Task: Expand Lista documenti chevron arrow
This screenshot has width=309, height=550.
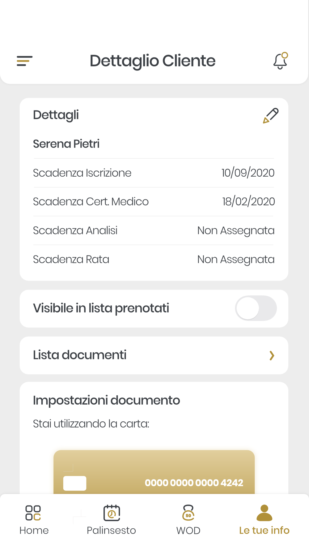Action: pos(272,356)
